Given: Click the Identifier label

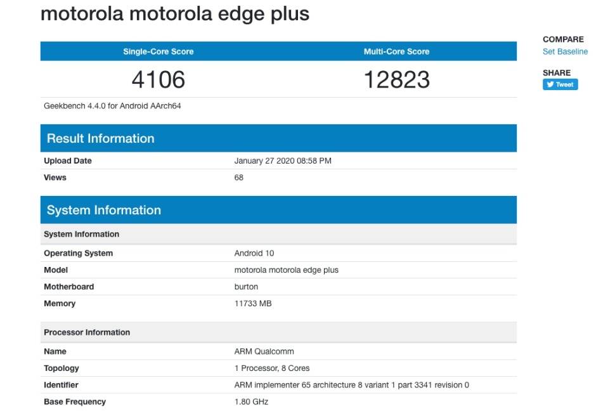Looking at the screenshot, I should (x=61, y=384).
